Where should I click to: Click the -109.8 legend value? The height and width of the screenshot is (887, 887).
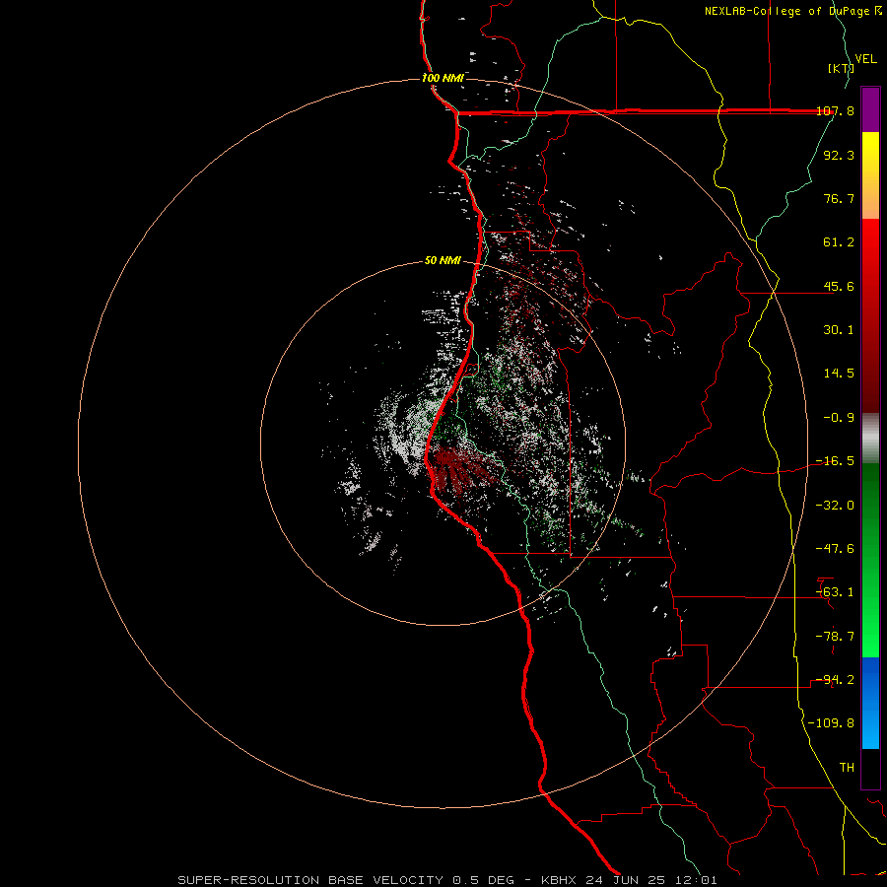[831, 723]
